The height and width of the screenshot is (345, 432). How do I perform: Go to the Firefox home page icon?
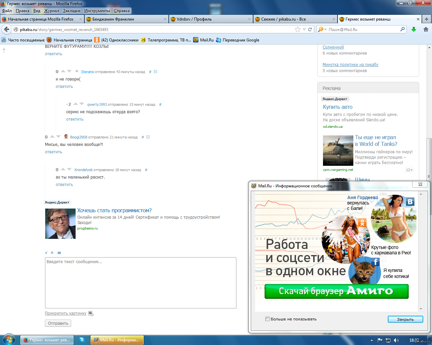(x=426, y=29)
